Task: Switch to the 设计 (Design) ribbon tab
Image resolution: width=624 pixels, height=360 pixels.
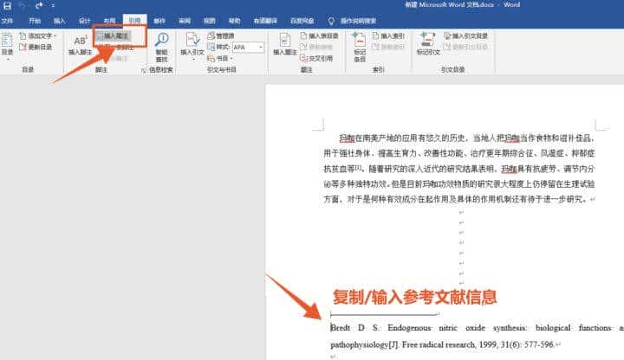Action: [x=84, y=21]
